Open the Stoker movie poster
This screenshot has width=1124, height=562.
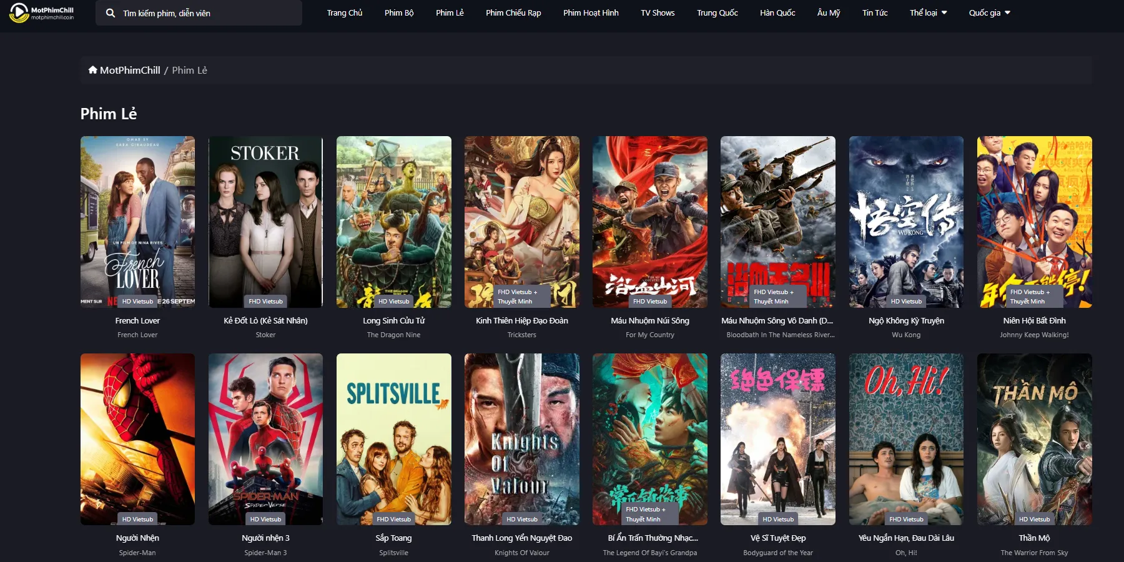[x=265, y=222]
